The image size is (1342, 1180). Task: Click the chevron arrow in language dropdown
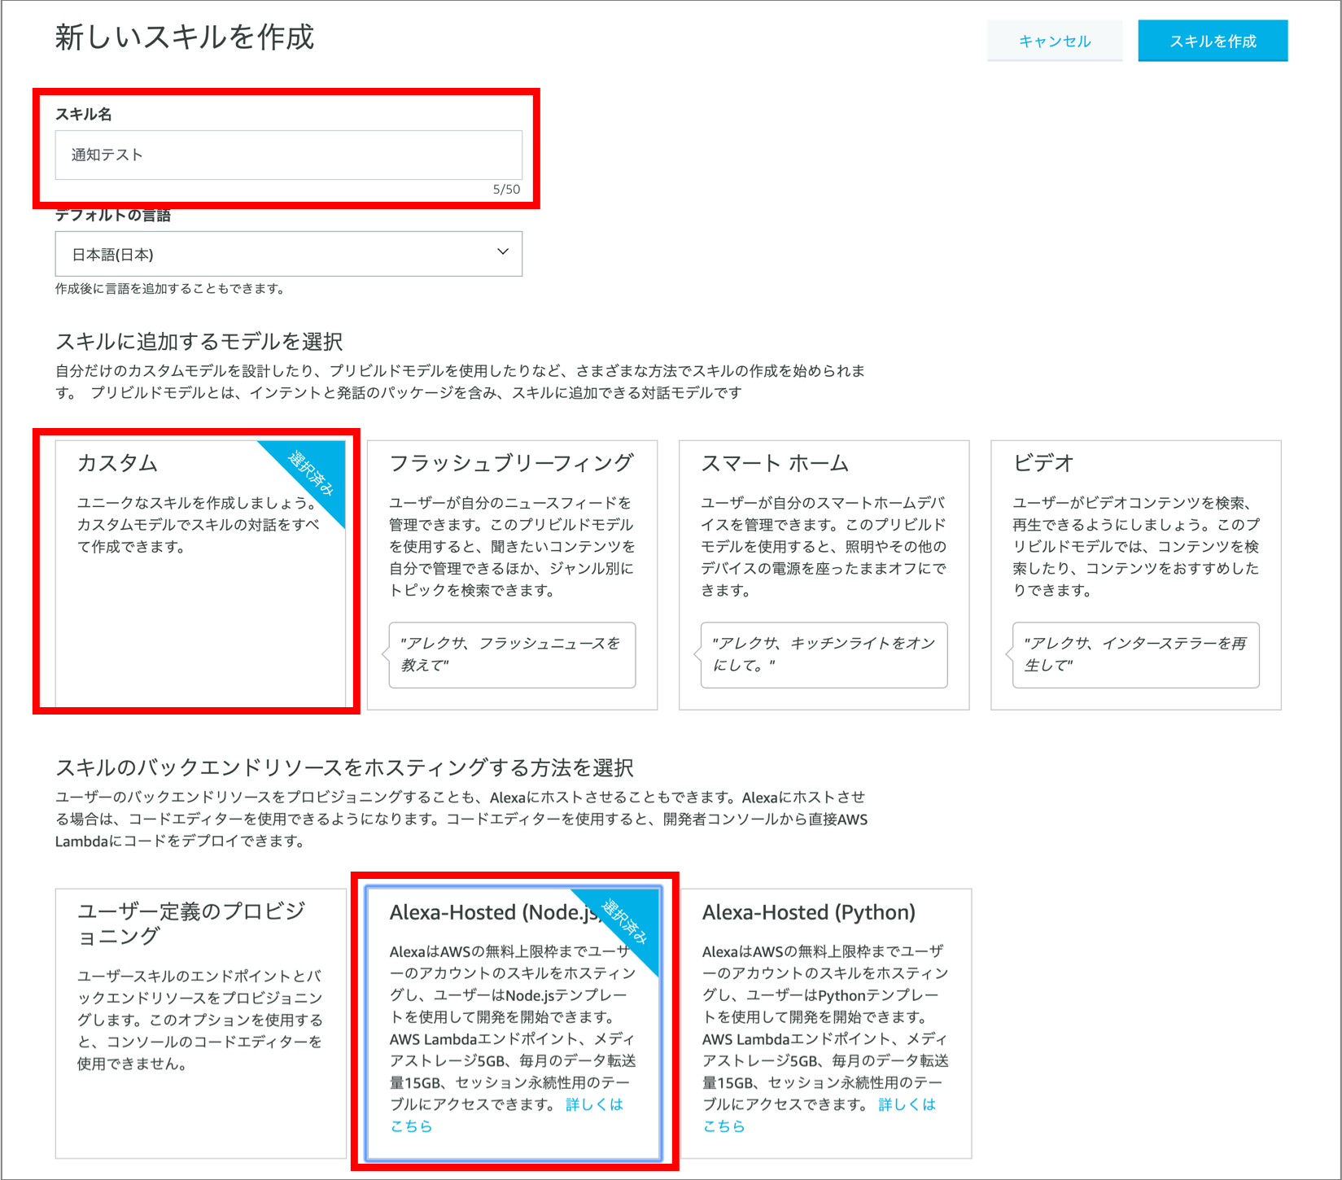coord(503,252)
